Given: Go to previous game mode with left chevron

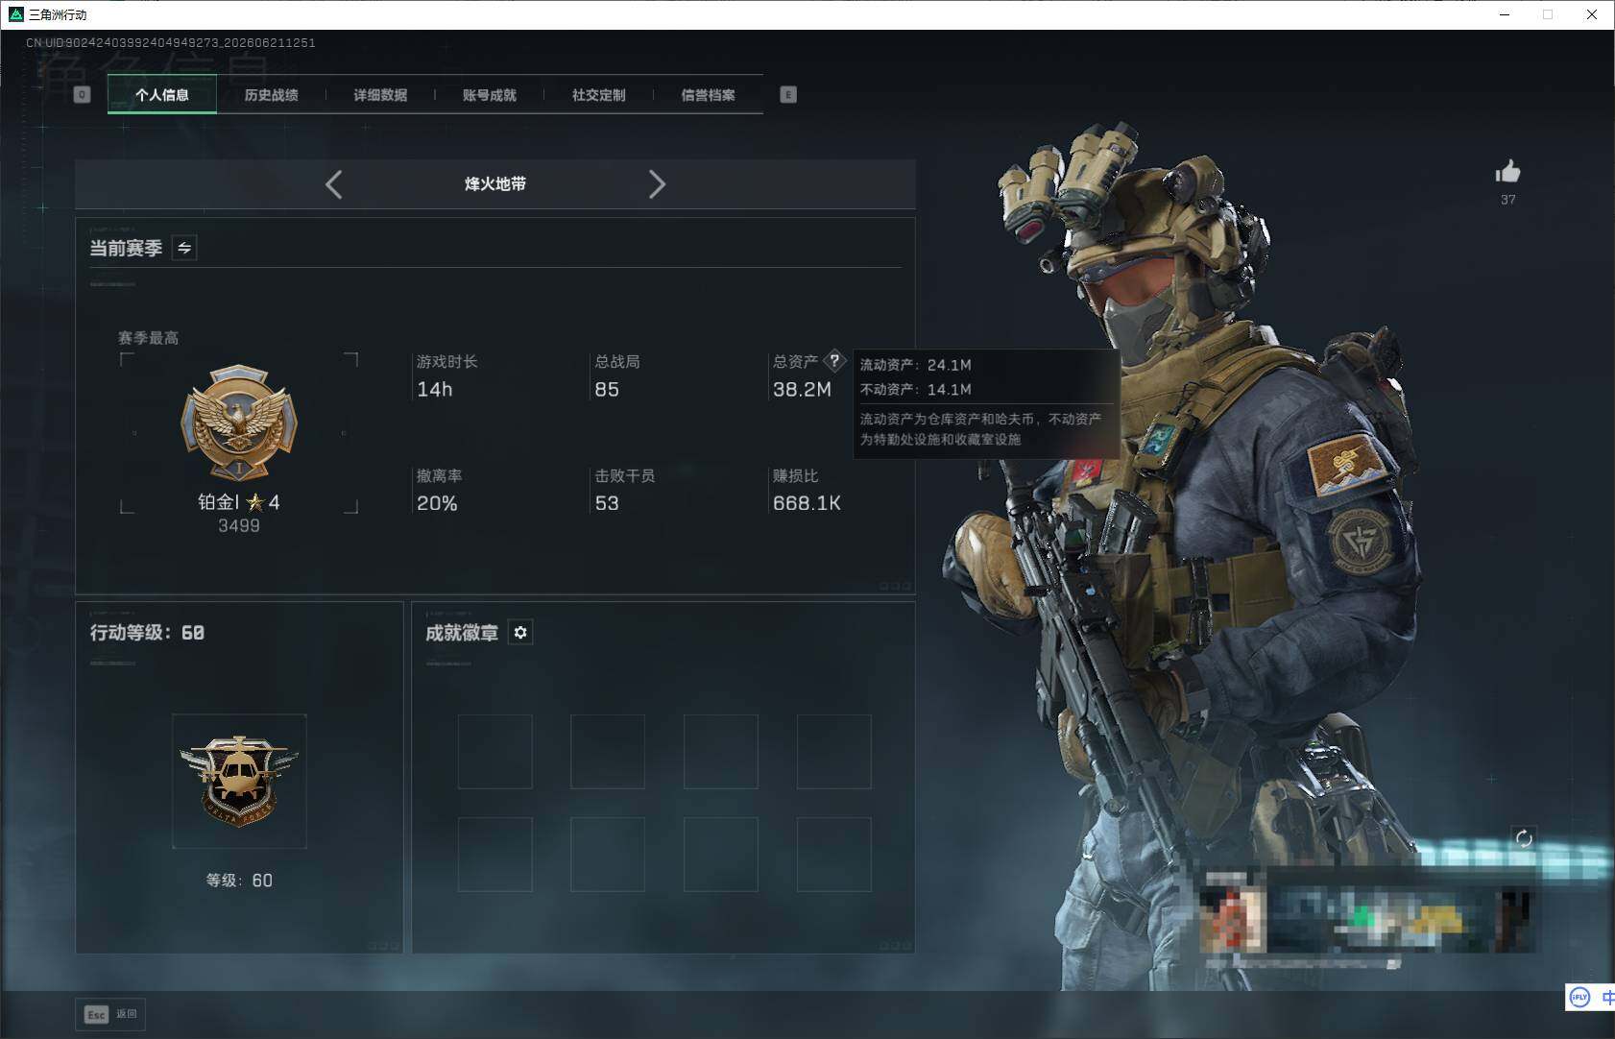Looking at the screenshot, I should coord(333,184).
